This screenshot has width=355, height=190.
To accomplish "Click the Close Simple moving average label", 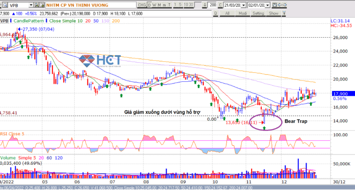I will [63, 21].
